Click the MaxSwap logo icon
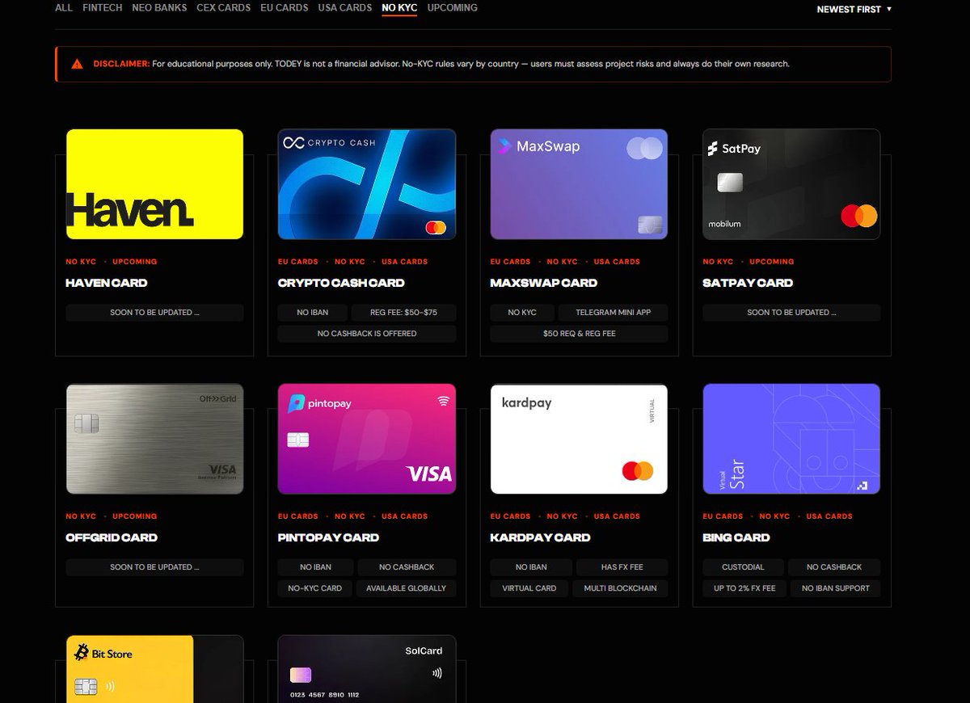 [x=504, y=146]
